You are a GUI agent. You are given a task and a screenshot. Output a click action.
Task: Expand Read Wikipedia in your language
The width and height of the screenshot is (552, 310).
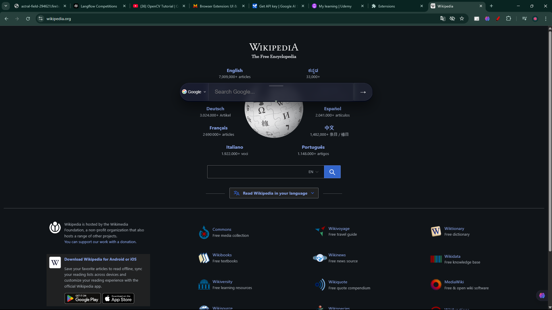274,193
